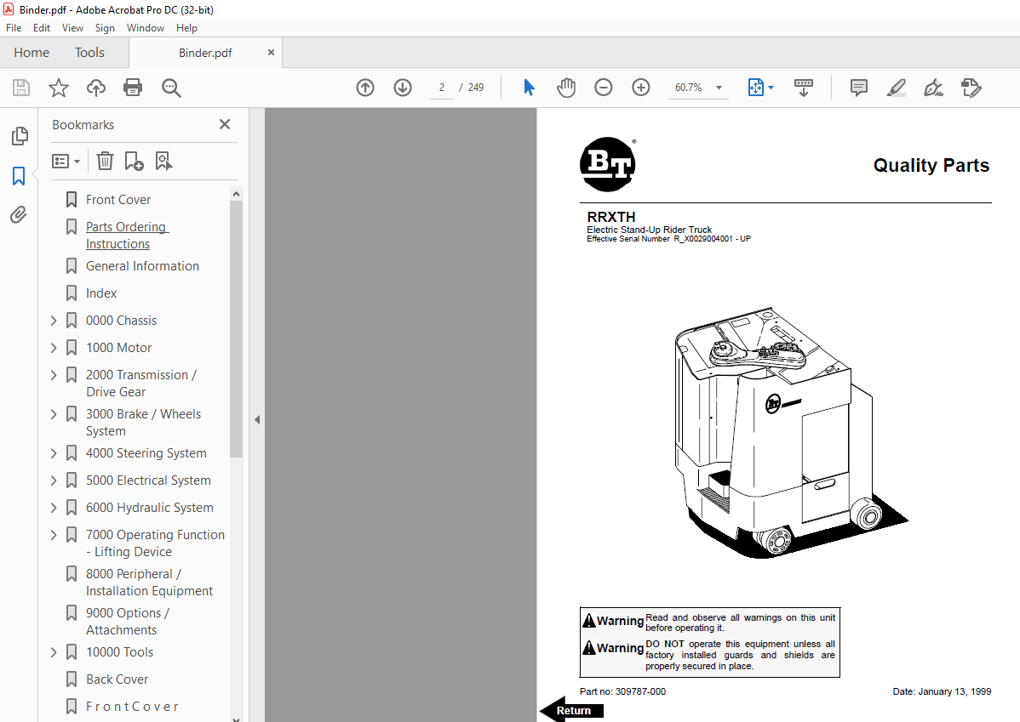Open the find text search tool
1020x722 pixels.
pyautogui.click(x=171, y=88)
